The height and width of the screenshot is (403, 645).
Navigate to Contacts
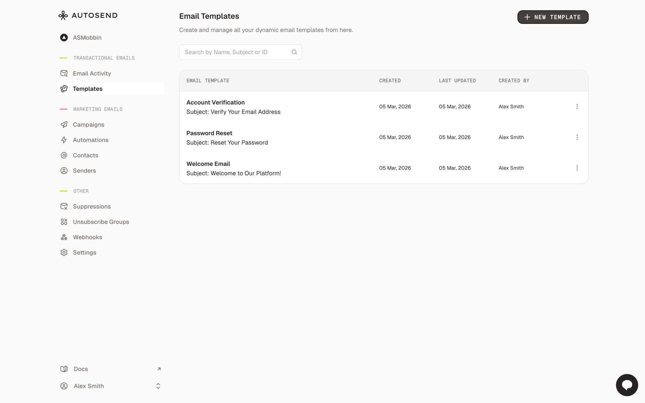pos(111,155)
